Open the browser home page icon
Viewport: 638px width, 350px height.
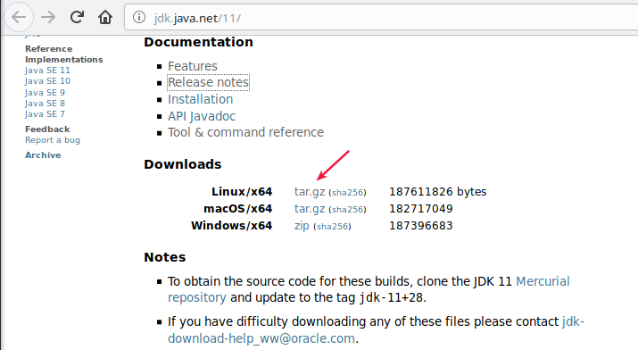coord(105,17)
